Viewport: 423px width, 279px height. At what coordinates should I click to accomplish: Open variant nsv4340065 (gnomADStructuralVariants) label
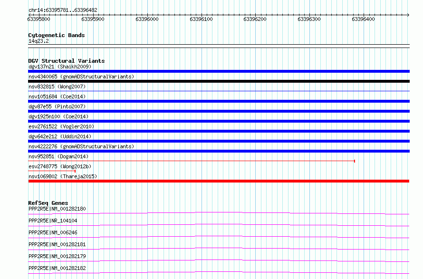81,77
